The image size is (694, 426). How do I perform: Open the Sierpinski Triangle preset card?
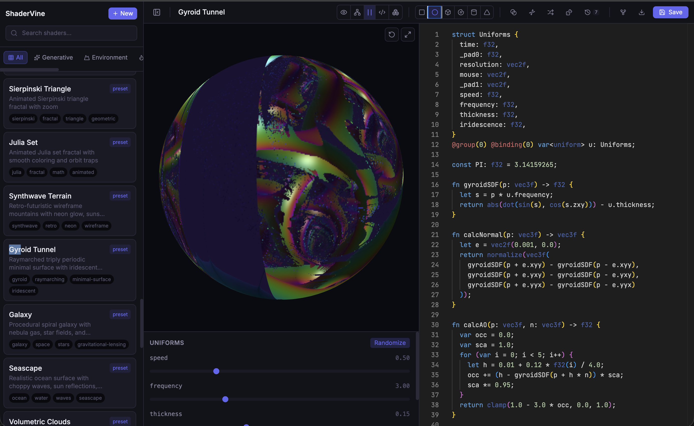70,104
